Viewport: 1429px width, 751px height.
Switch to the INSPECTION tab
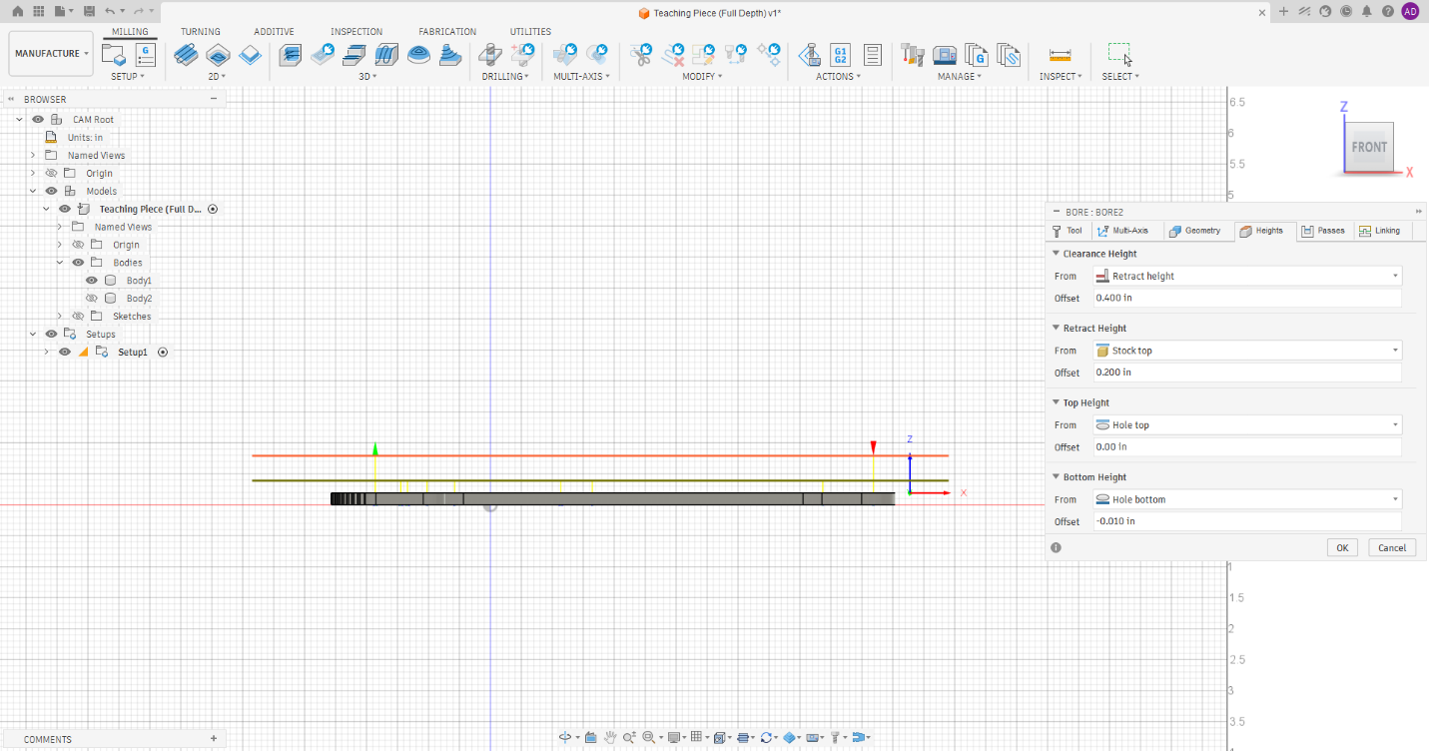(357, 32)
